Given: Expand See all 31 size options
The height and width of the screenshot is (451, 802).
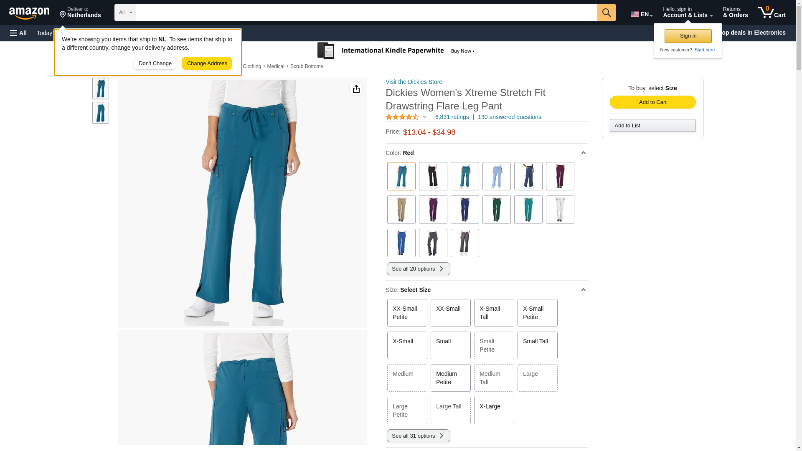Looking at the screenshot, I should pos(418,436).
